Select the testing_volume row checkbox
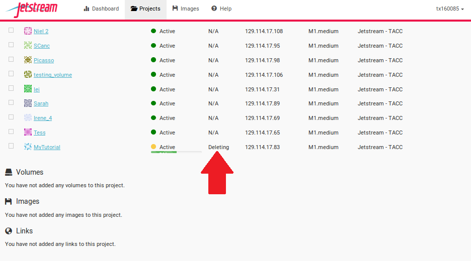The image size is (471, 261). [x=11, y=73]
